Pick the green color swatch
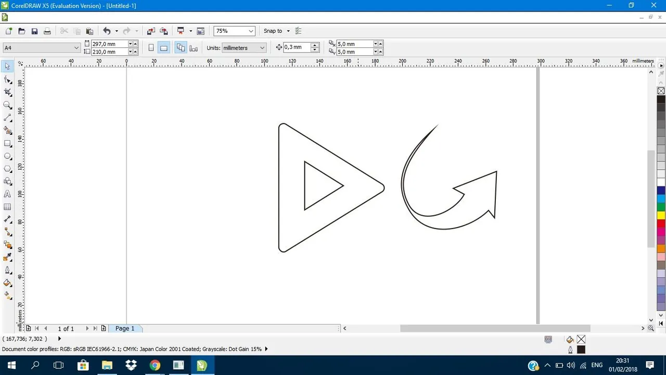666x375 pixels. tap(661, 207)
